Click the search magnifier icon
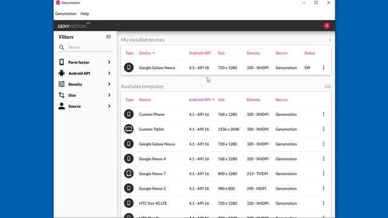The height and width of the screenshot is (218, 388). (x=62, y=47)
